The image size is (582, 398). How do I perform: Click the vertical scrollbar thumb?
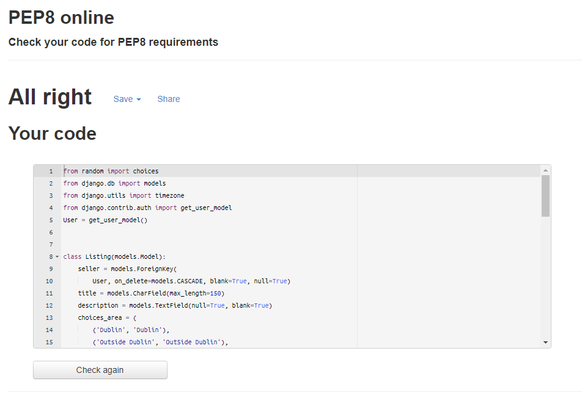click(546, 195)
